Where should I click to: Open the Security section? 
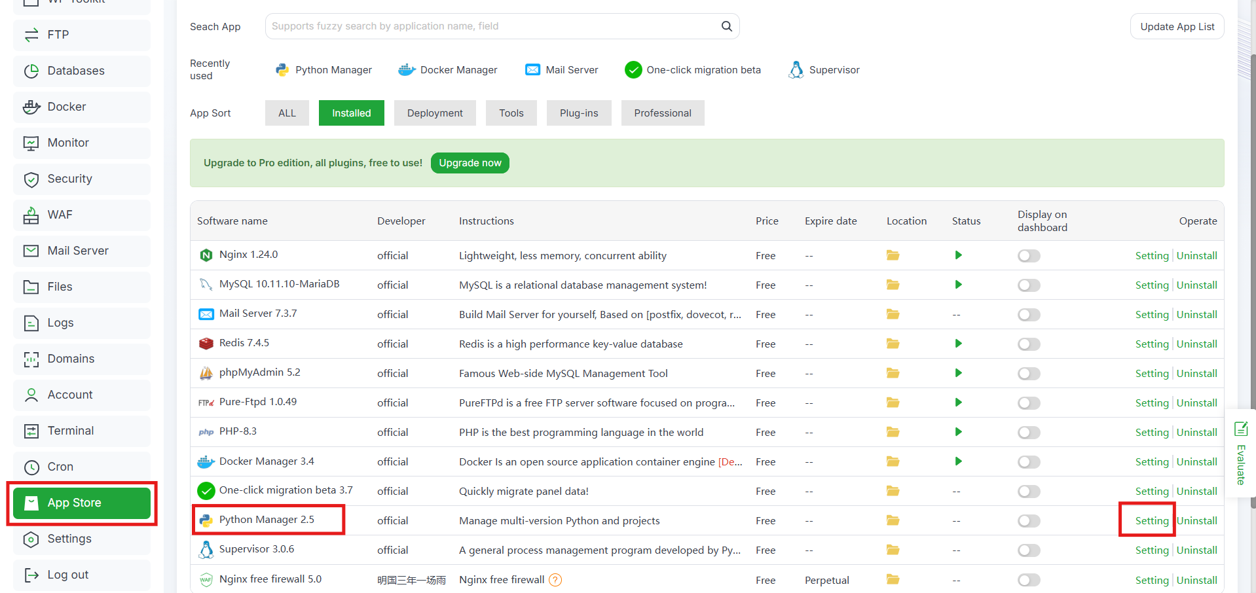(82, 179)
